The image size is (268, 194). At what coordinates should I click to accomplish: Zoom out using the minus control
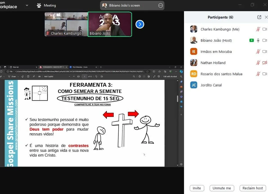coord(70,77)
